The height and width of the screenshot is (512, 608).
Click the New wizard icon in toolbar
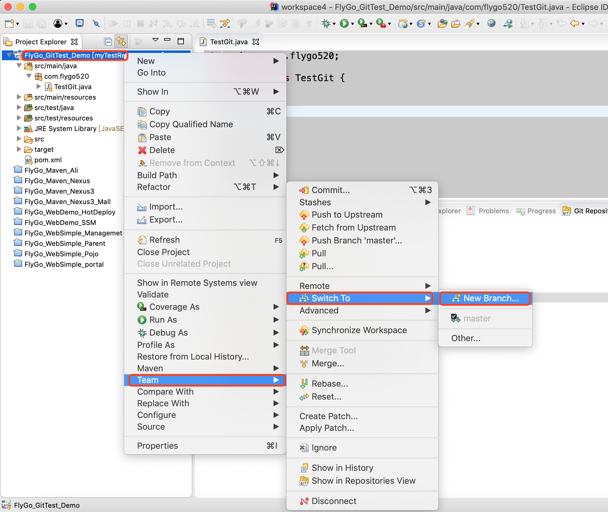[x=10, y=24]
